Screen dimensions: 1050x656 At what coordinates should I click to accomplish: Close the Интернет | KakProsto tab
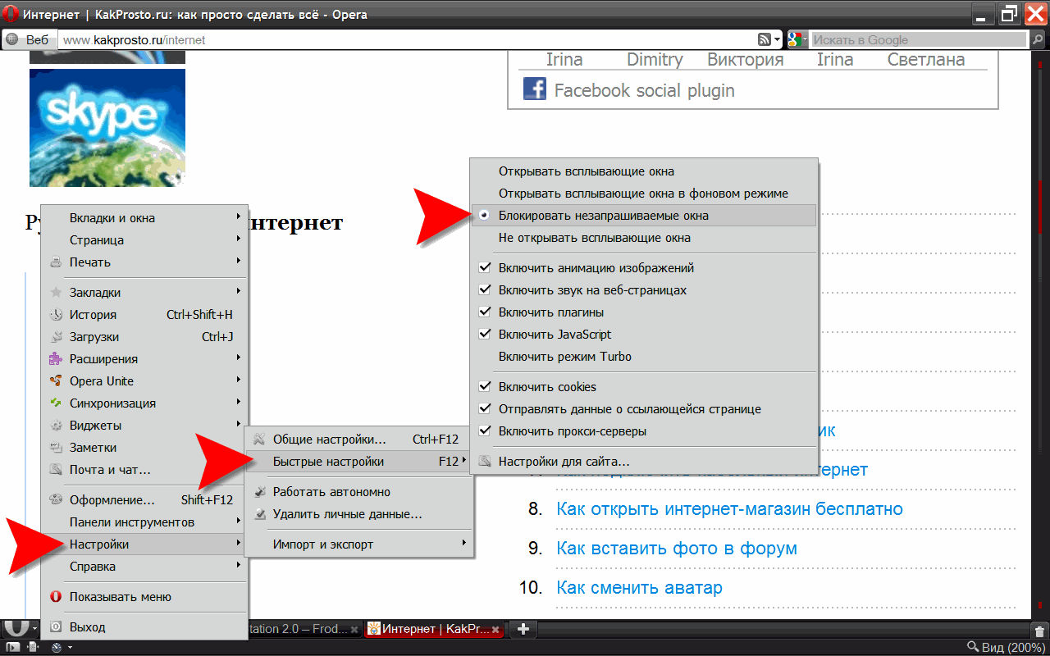pyautogui.click(x=496, y=630)
